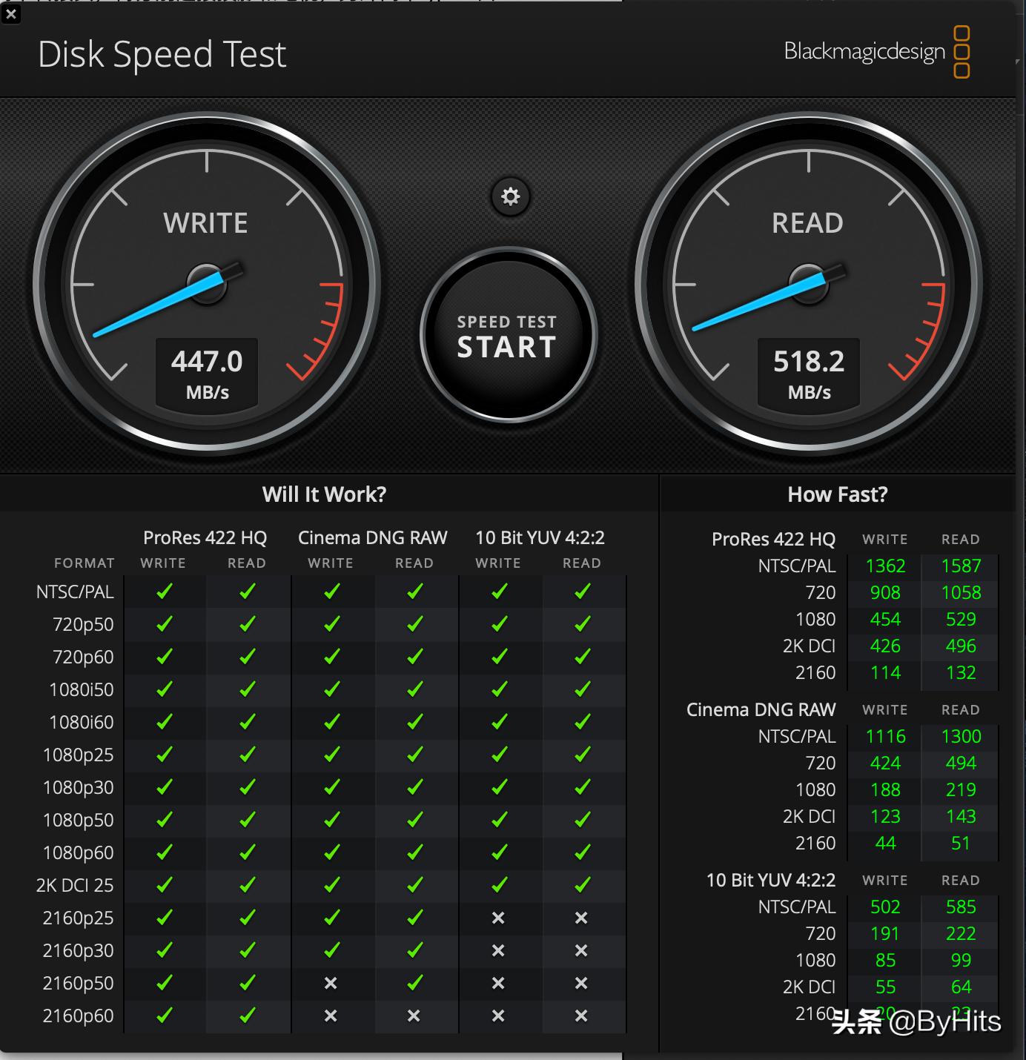Click the 1300 Cinema DNG NTSC/PAL read value

tap(961, 737)
